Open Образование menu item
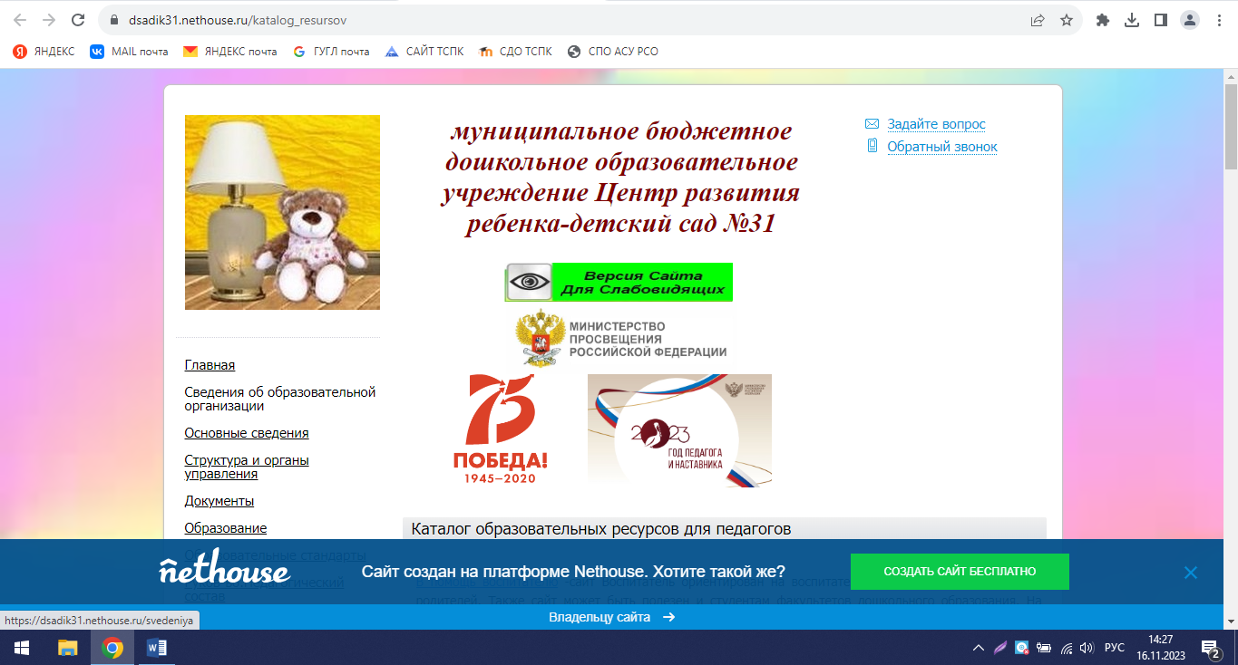Screen dimensions: 1238x665 (x=225, y=528)
